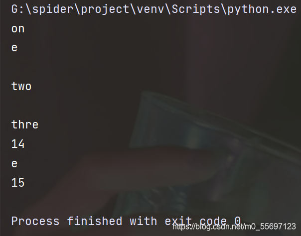Click the "thre" output line
This screenshot has width=301, height=236.
click(x=25, y=124)
